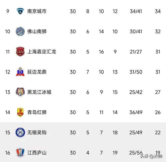This screenshot has width=166, height=162.
Task: Click points value 22 for 无锡吴钩
Action: (158, 133)
